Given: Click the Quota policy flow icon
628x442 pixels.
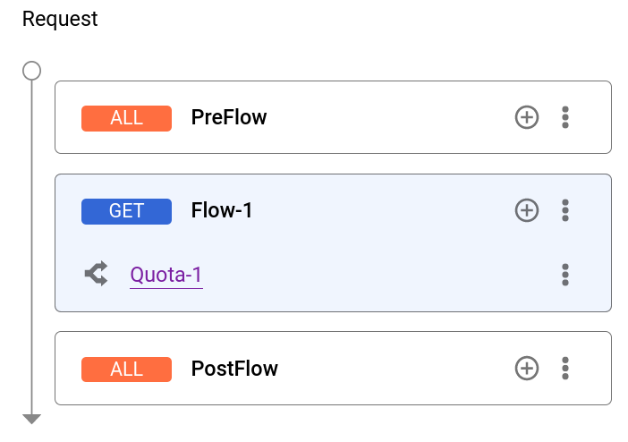Looking at the screenshot, I should point(96,274).
